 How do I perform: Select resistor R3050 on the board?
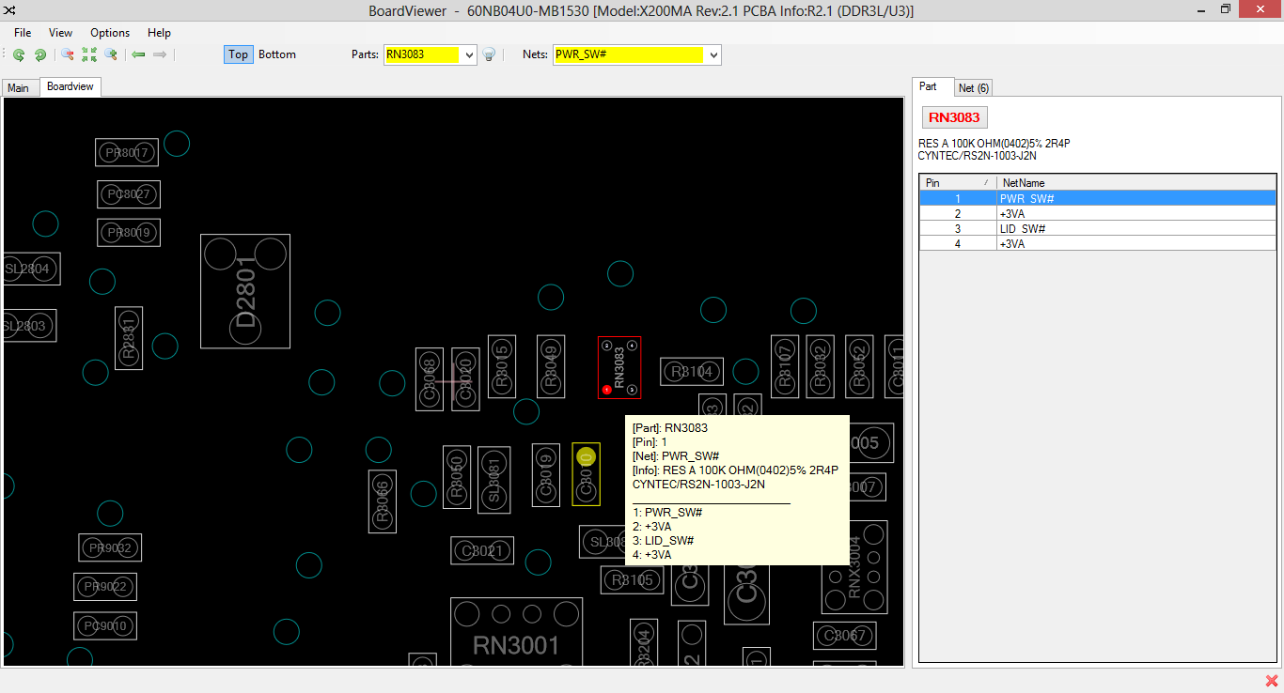457,477
